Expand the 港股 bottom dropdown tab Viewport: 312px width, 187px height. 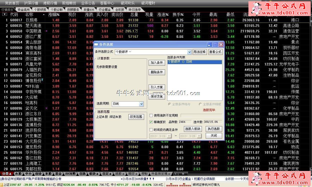pyautogui.click(x=120, y=173)
